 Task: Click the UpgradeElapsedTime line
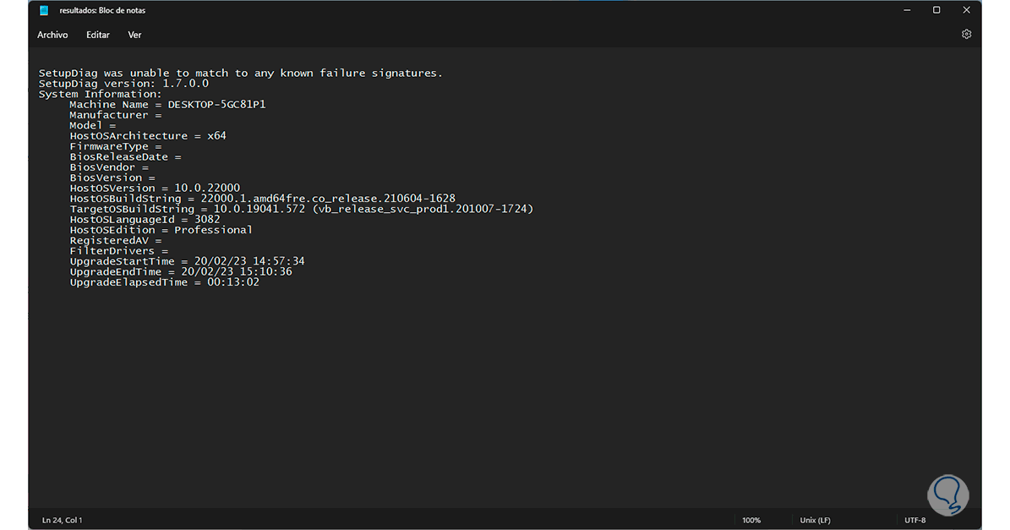164,282
